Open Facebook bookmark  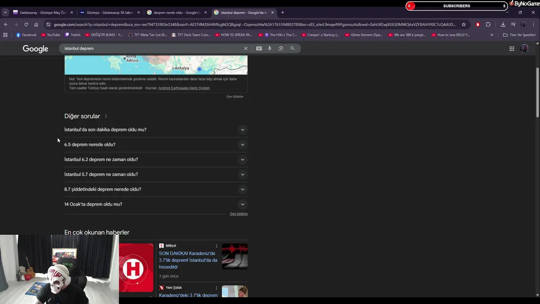click(26, 35)
